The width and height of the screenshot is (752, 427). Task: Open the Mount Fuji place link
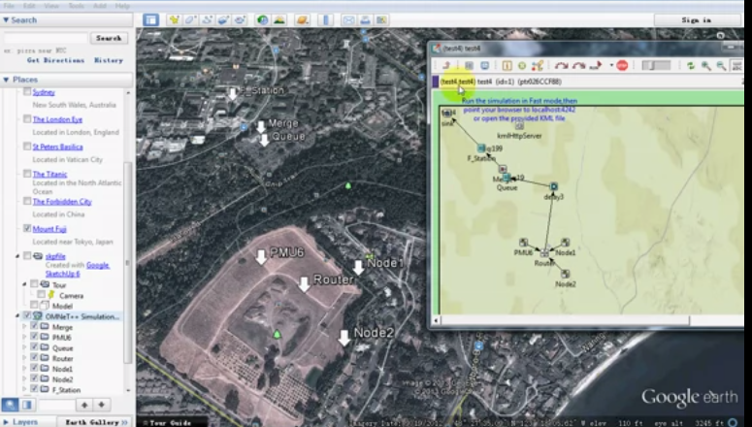(x=49, y=229)
